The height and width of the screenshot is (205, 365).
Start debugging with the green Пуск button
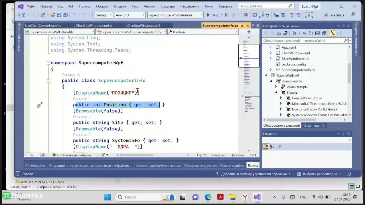pyautogui.click(x=212, y=15)
